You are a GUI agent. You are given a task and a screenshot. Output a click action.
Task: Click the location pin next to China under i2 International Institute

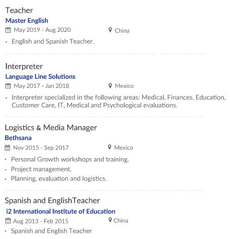pos(110,220)
